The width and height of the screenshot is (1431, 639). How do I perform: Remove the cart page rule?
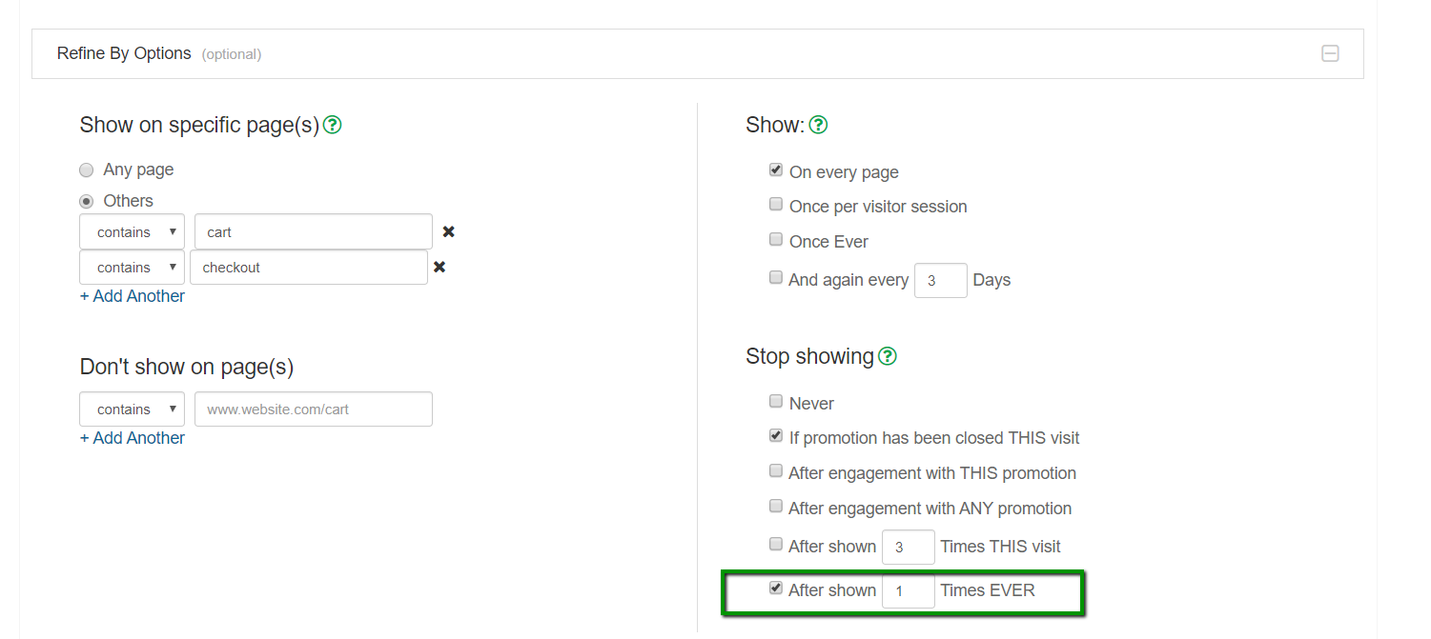tap(448, 231)
